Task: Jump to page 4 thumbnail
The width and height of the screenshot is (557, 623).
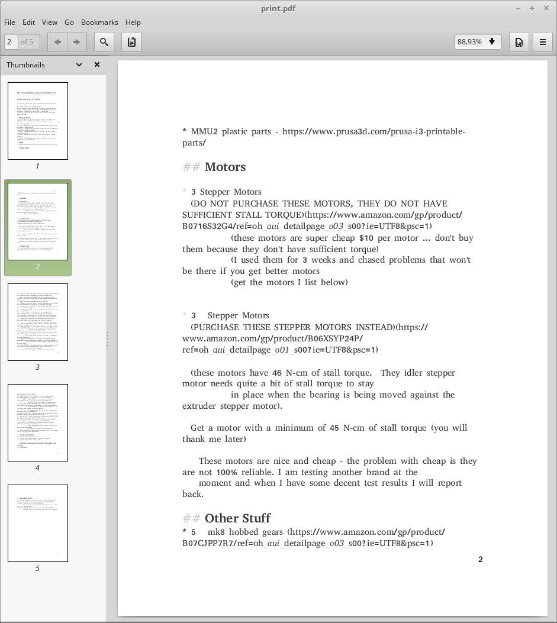Action: [38, 422]
